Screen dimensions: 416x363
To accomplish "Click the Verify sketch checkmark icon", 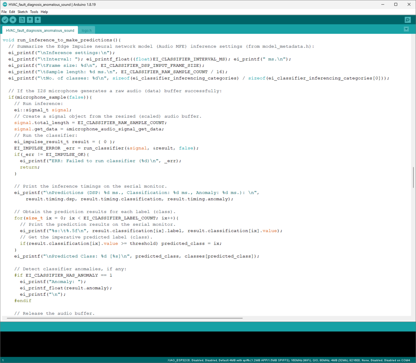I will pos(5,20).
